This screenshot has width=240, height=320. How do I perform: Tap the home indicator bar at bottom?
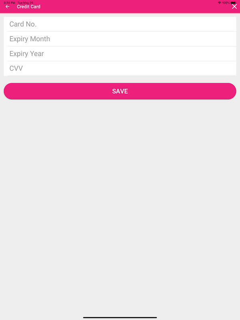click(120, 317)
